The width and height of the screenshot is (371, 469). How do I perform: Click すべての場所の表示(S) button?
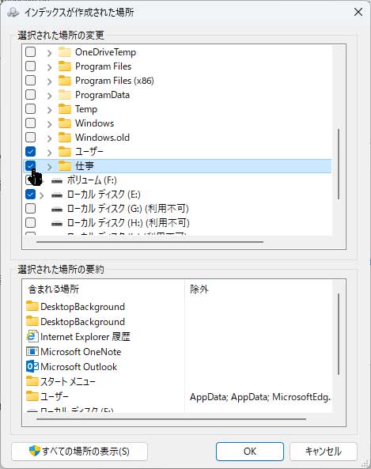click(x=79, y=452)
